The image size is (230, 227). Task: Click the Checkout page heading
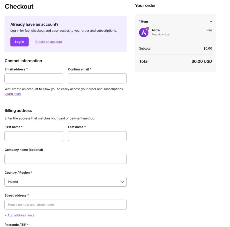point(19,6)
